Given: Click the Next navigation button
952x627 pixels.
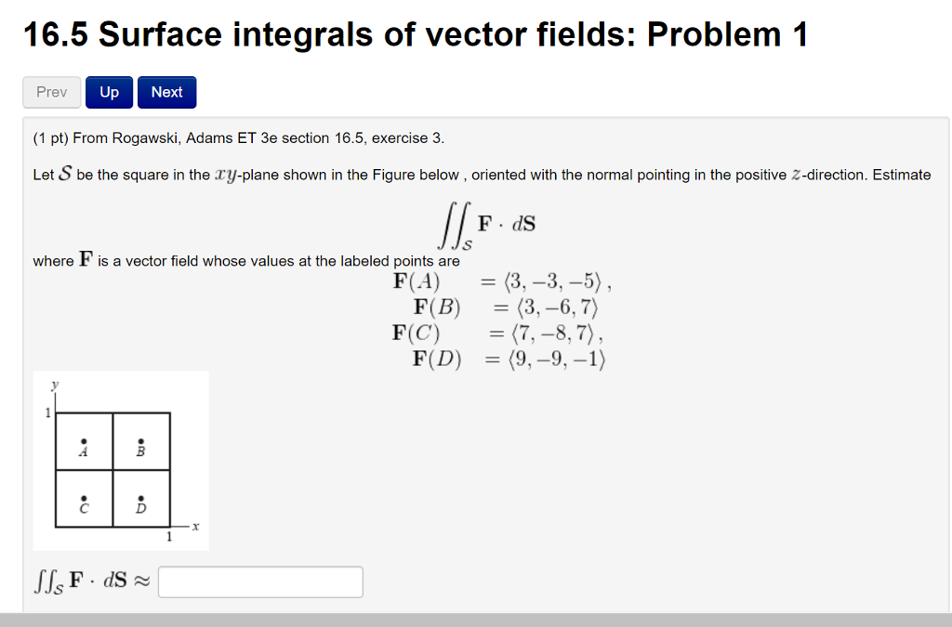Looking at the screenshot, I should point(166,92).
